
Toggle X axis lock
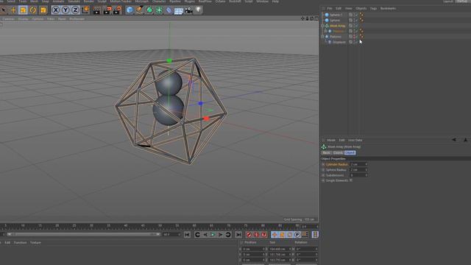coord(56,10)
